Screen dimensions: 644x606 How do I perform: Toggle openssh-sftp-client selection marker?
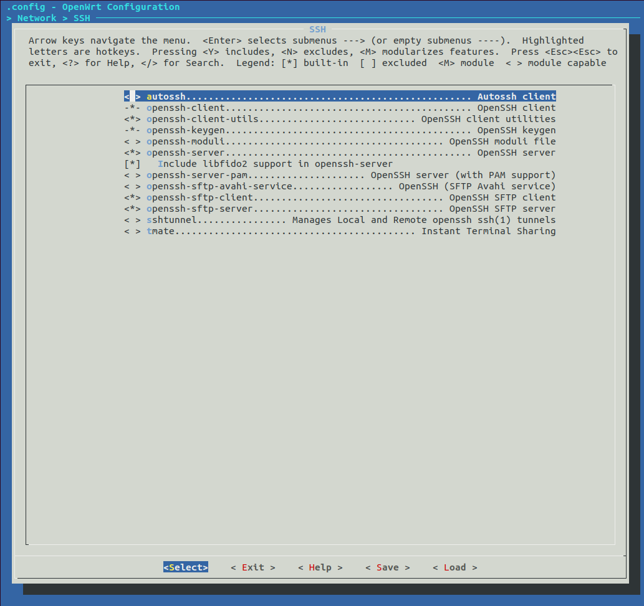[x=132, y=198]
